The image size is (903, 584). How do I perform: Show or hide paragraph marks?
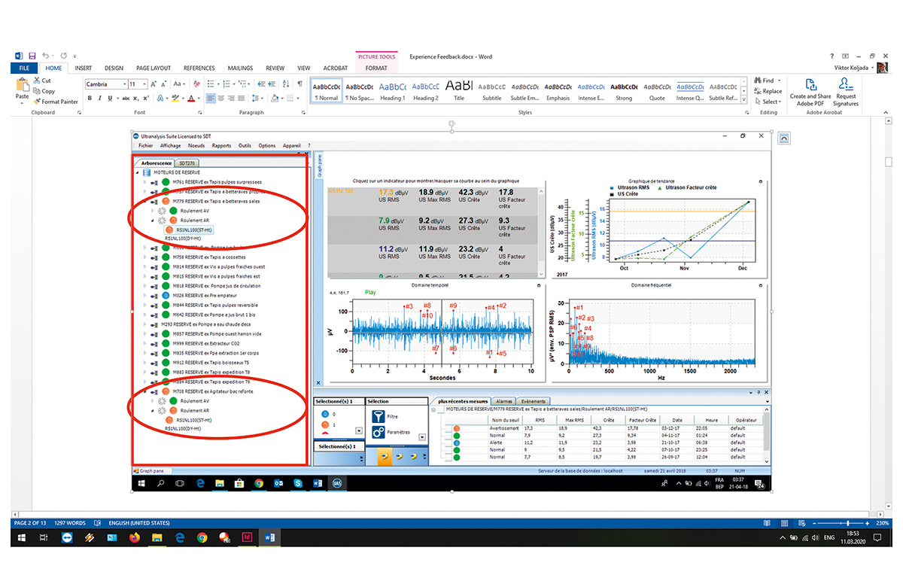[x=299, y=84]
